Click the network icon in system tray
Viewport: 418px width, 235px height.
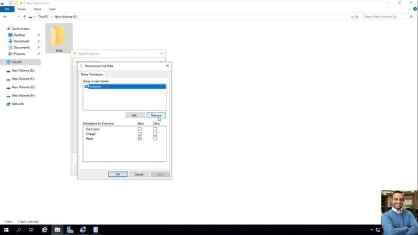378,230
